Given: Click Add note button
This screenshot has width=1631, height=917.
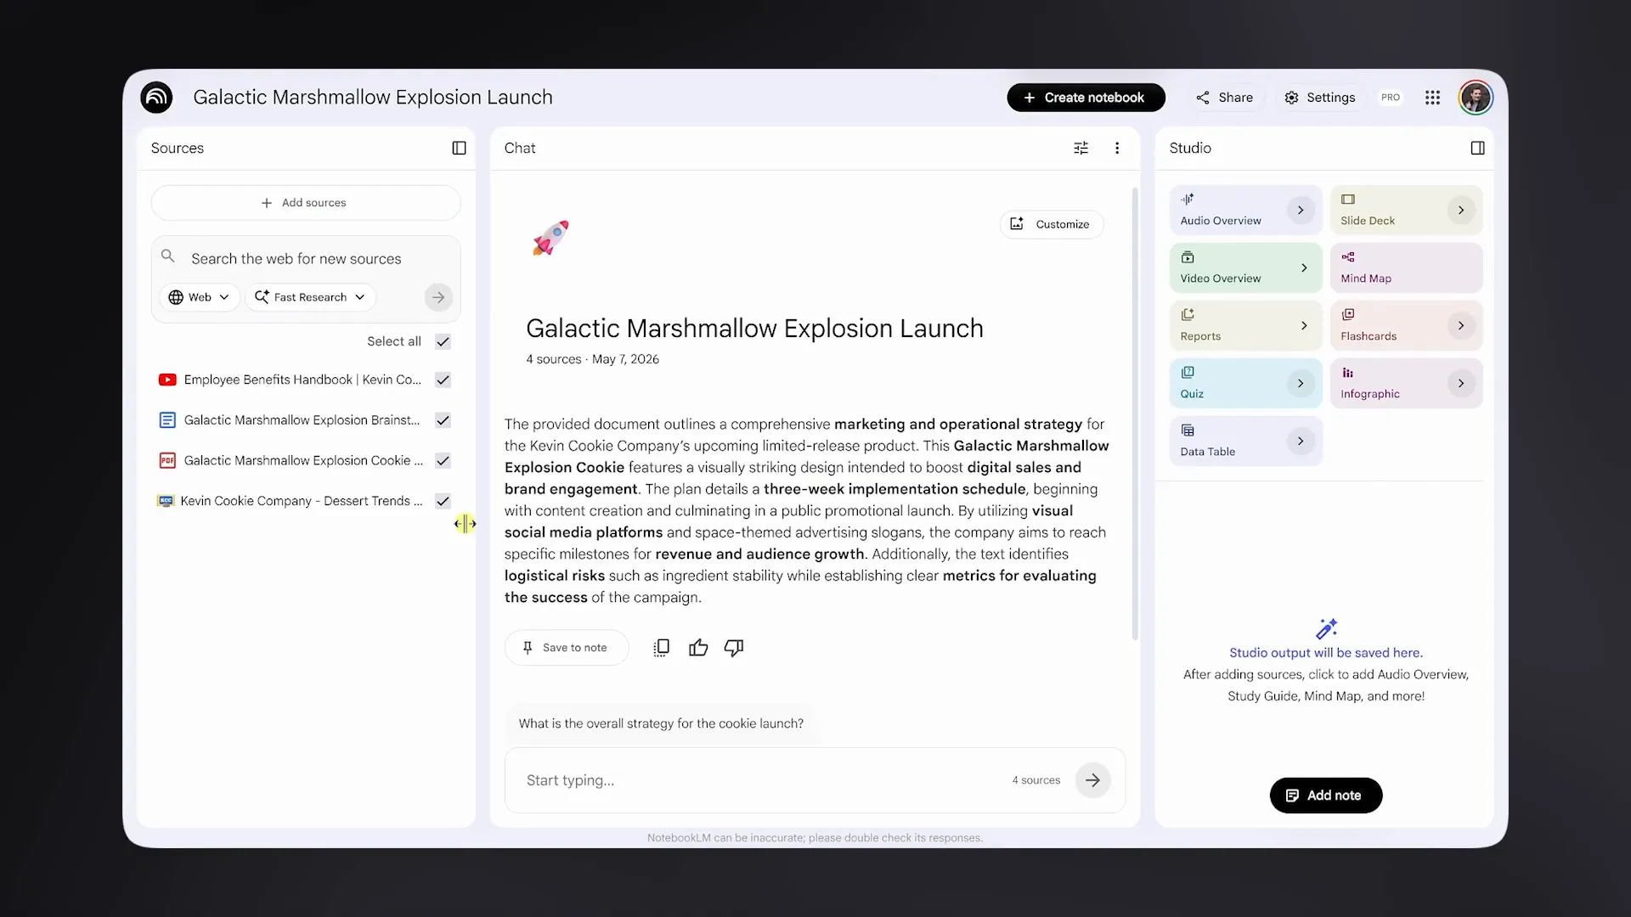Looking at the screenshot, I should point(1326,796).
